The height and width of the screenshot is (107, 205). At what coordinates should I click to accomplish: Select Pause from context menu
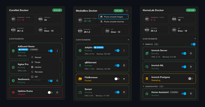[44, 62]
